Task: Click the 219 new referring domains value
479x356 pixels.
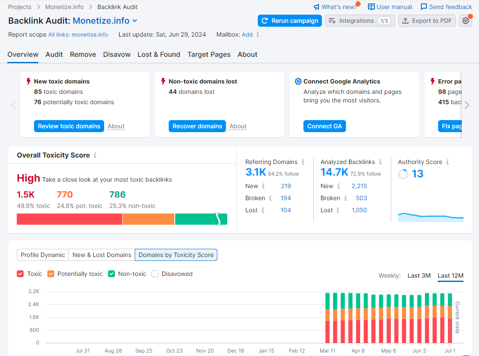Action: pyautogui.click(x=286, y=186)
